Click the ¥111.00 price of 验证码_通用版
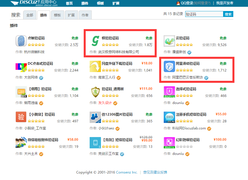 [x=146, y=89]
